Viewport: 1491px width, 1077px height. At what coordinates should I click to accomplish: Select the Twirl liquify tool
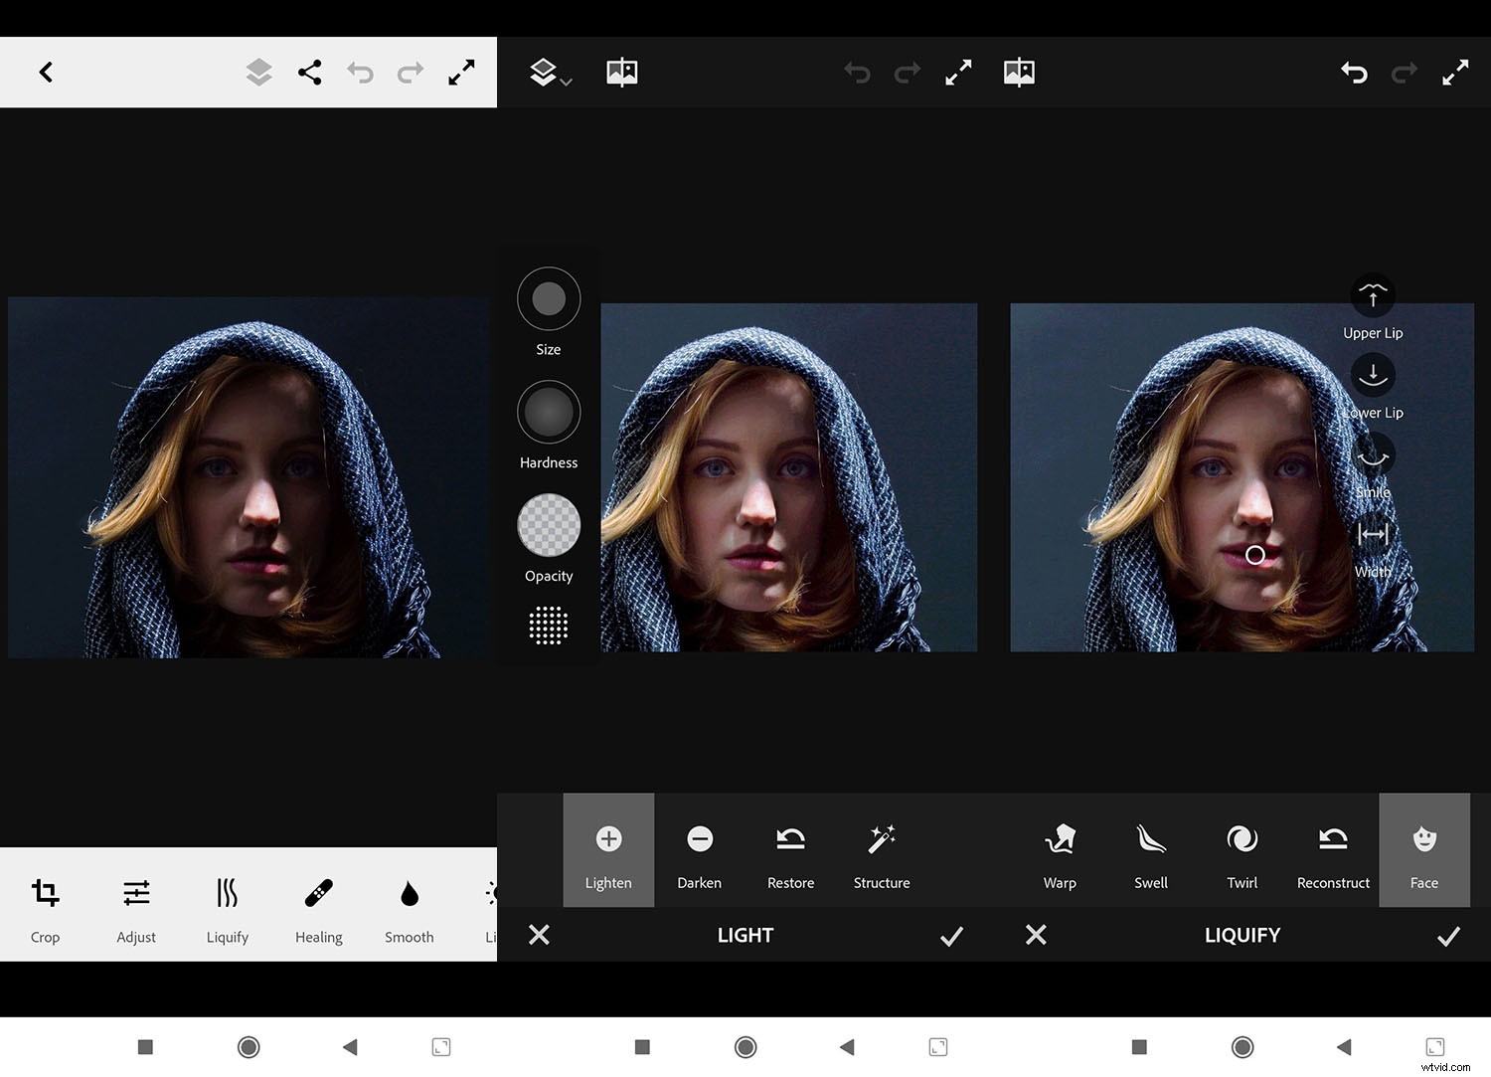click(1242, 850)
